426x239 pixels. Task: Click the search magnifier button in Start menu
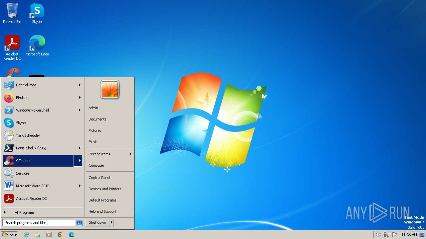pos(79,223)
